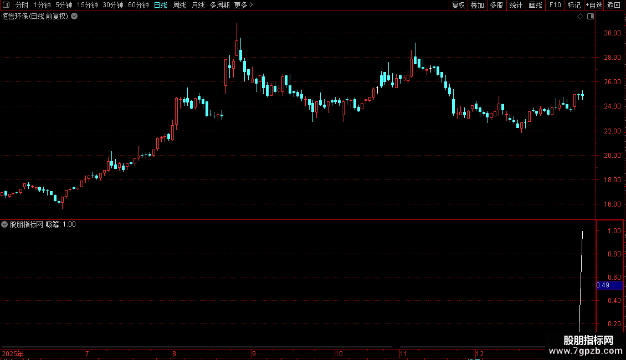
Task: Click the 返回 back button
Action: [x=614, y=5]
